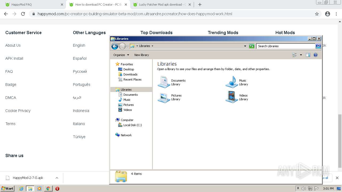Open APK Install link
Screen dimensions: 342x192
(14, 58)
